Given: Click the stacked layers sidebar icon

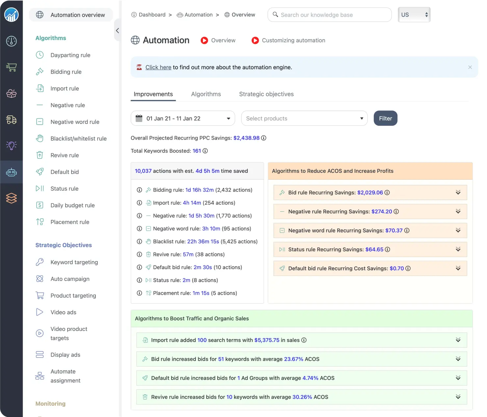Looking at the screenshot, I should (11, 198).
